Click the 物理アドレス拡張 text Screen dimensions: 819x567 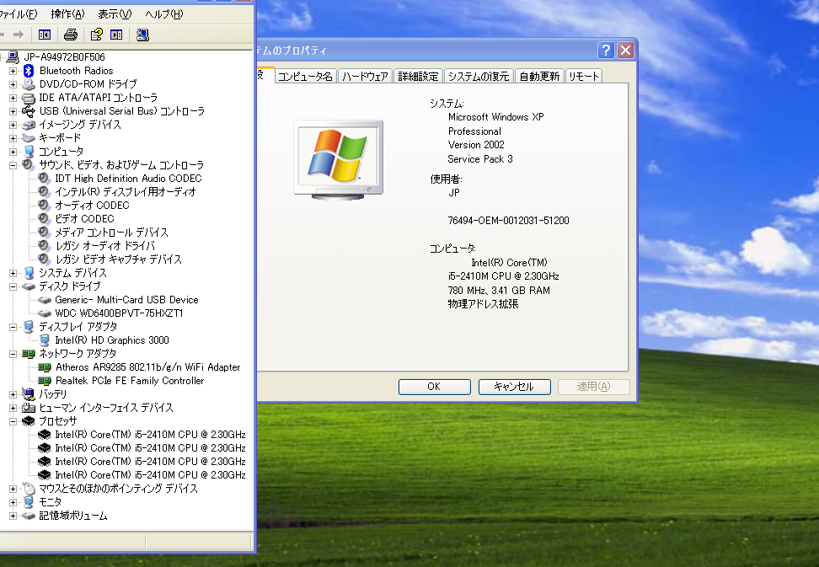click(x=483, y=304)
